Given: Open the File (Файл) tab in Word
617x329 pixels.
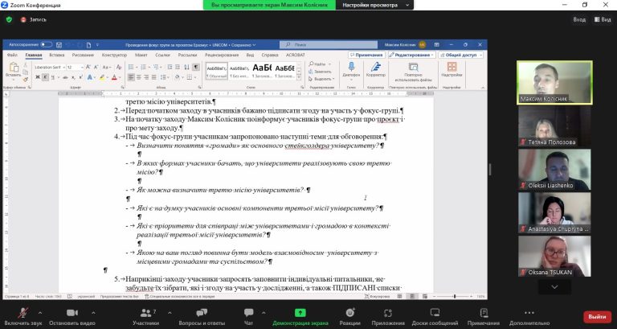Looking at the screenshot, I should [x=12, y=56].
